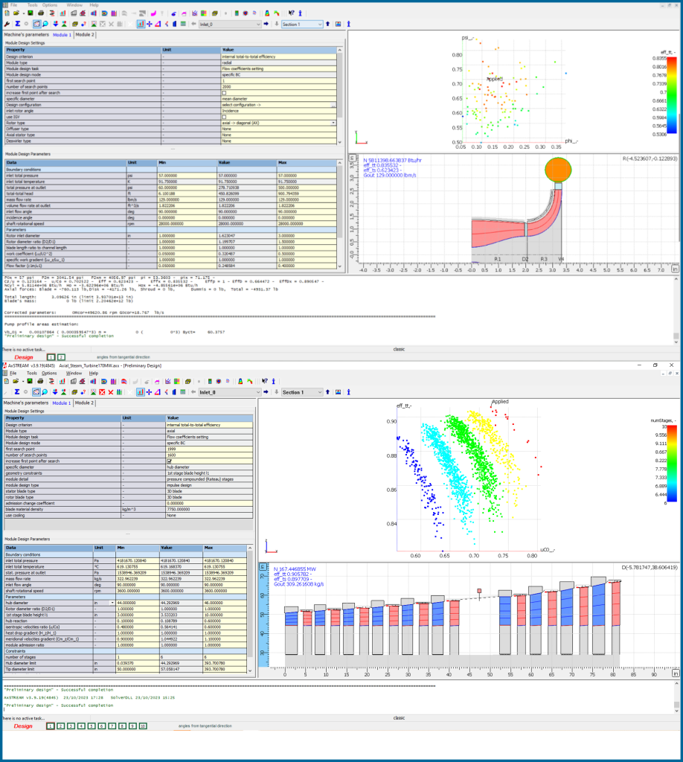The width and height of the screenshot is (683, 762).
Task: Click right arrow after lower Inlet_0 dropdown
Action: point(266,392)
